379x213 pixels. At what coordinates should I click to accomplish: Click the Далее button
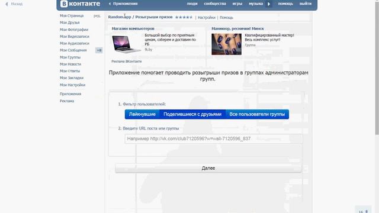[x=208, y=168]
